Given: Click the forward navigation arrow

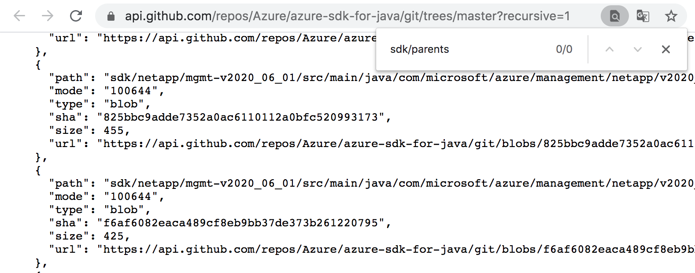Looking at the screenshot, I should pyautogui.click(x=47, y=15).
